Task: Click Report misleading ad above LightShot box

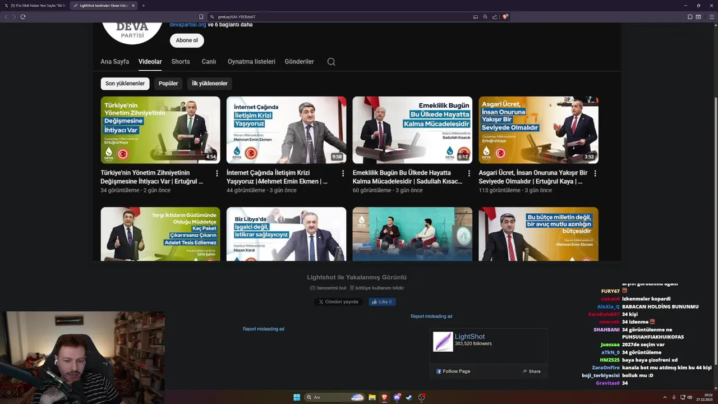Action: tap(431, 316)
